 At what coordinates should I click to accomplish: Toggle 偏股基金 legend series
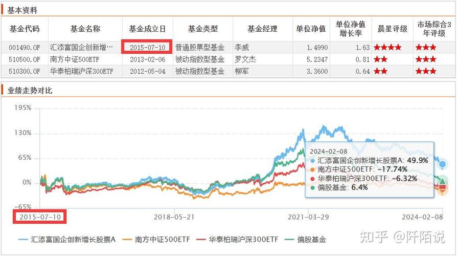[x=306, y=240]
